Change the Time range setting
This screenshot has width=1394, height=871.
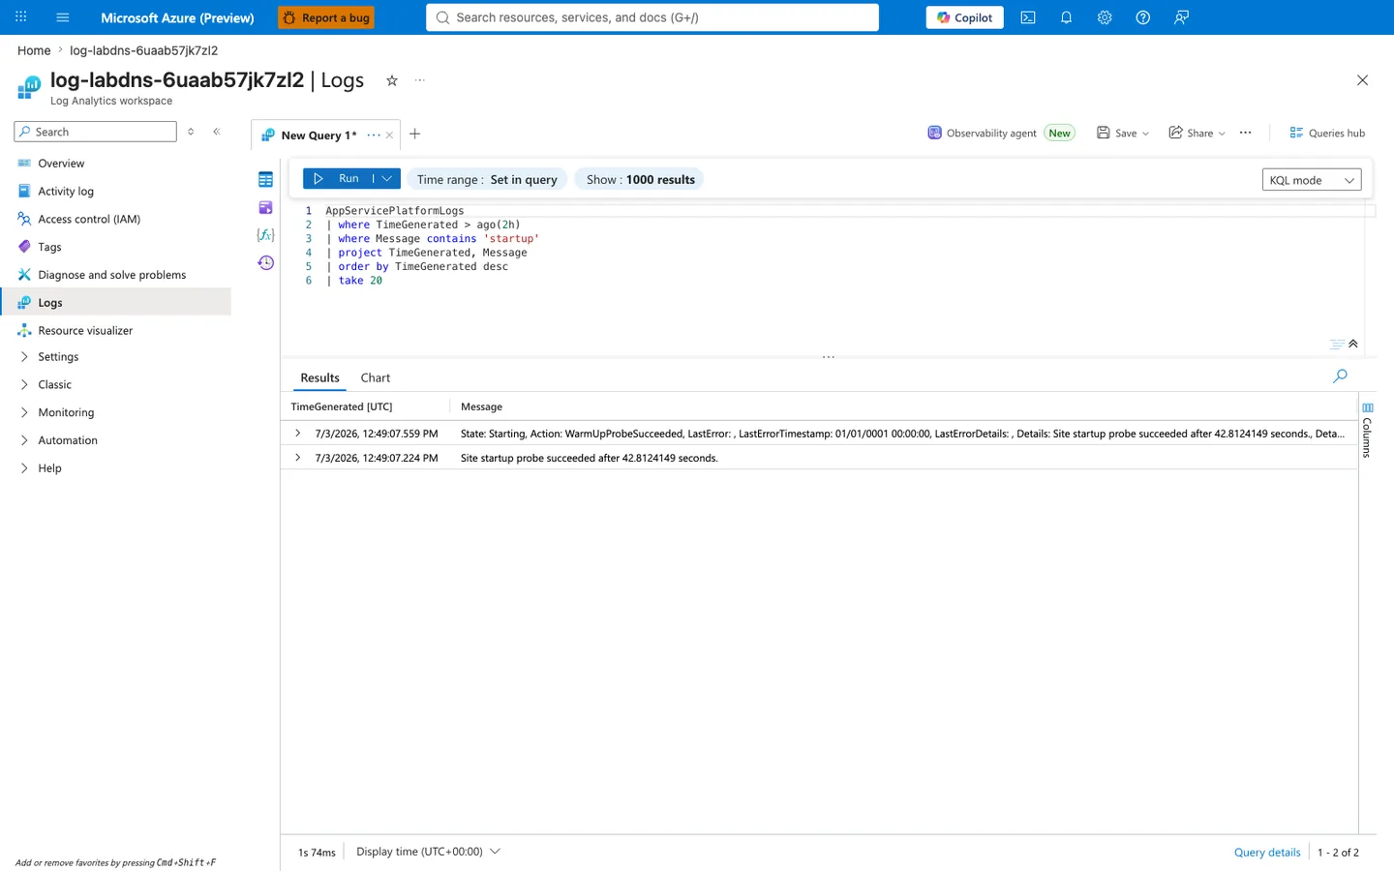(x=487, y=179)
